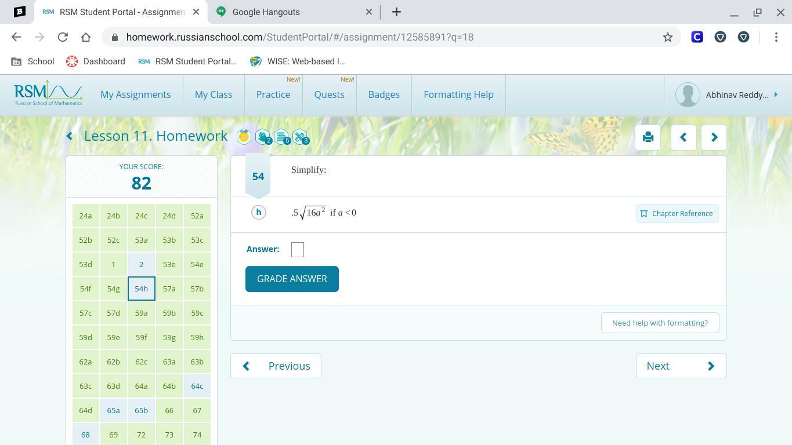The image size is (792, 445).
Task: Go back in browser history
Action: coord(16,37)
